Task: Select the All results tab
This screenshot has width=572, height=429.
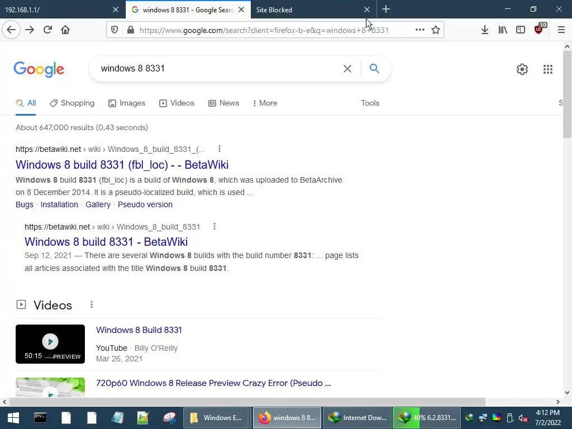Action: (x=26, y=103)
